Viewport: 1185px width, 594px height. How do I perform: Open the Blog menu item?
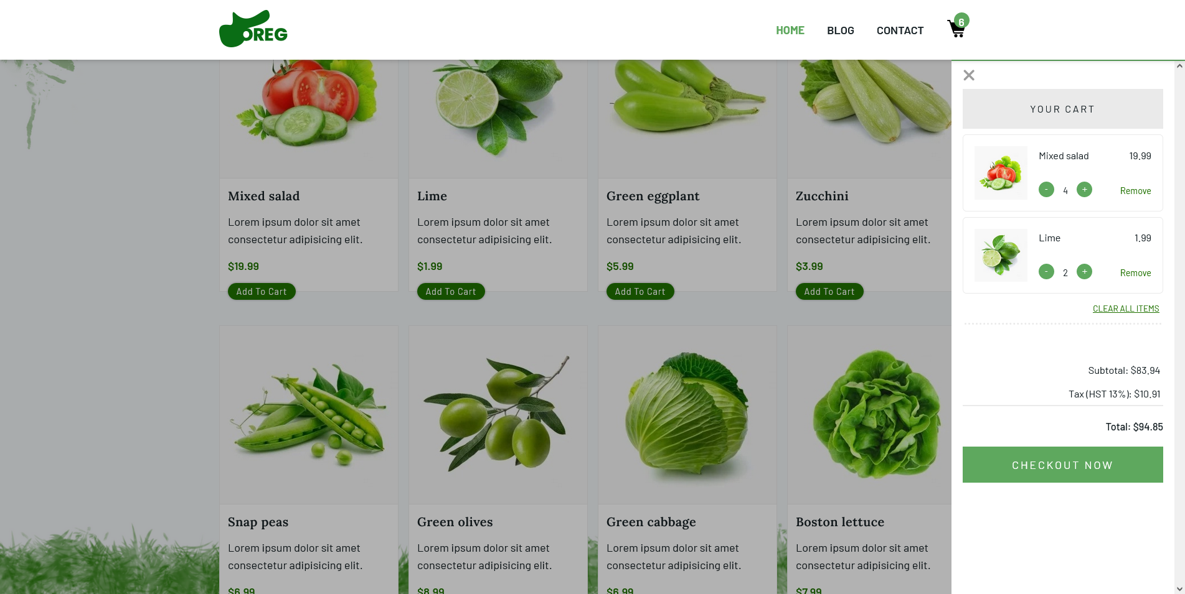(x=840, y=30)
